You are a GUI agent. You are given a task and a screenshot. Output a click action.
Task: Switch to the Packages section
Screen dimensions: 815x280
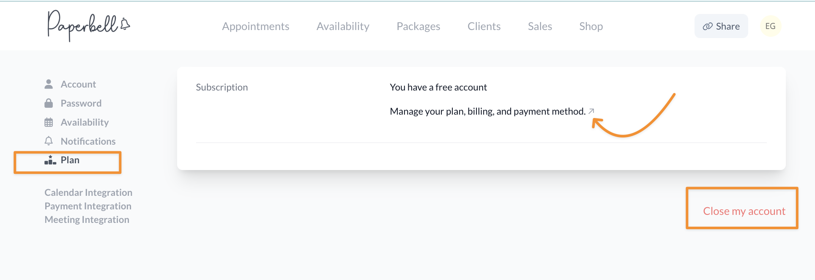(x=418, y=26)
